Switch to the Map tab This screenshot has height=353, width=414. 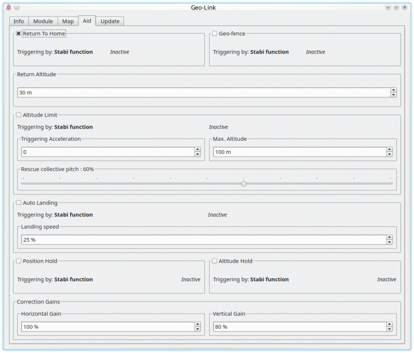pyautogui.click(x=68, y=21)
